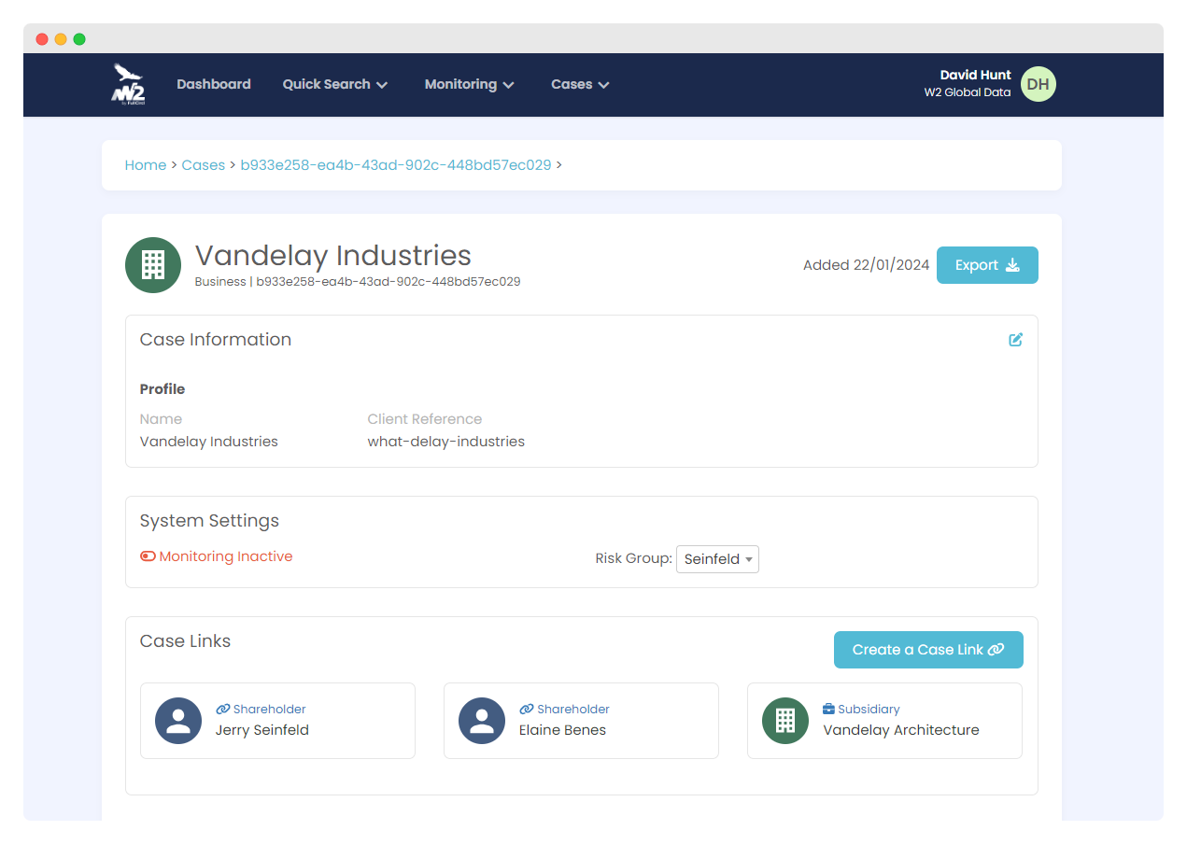Open the Risk Group Seinfeld dropdown
The height and width of the screenshot is (844, 1187).
(717, 558)
